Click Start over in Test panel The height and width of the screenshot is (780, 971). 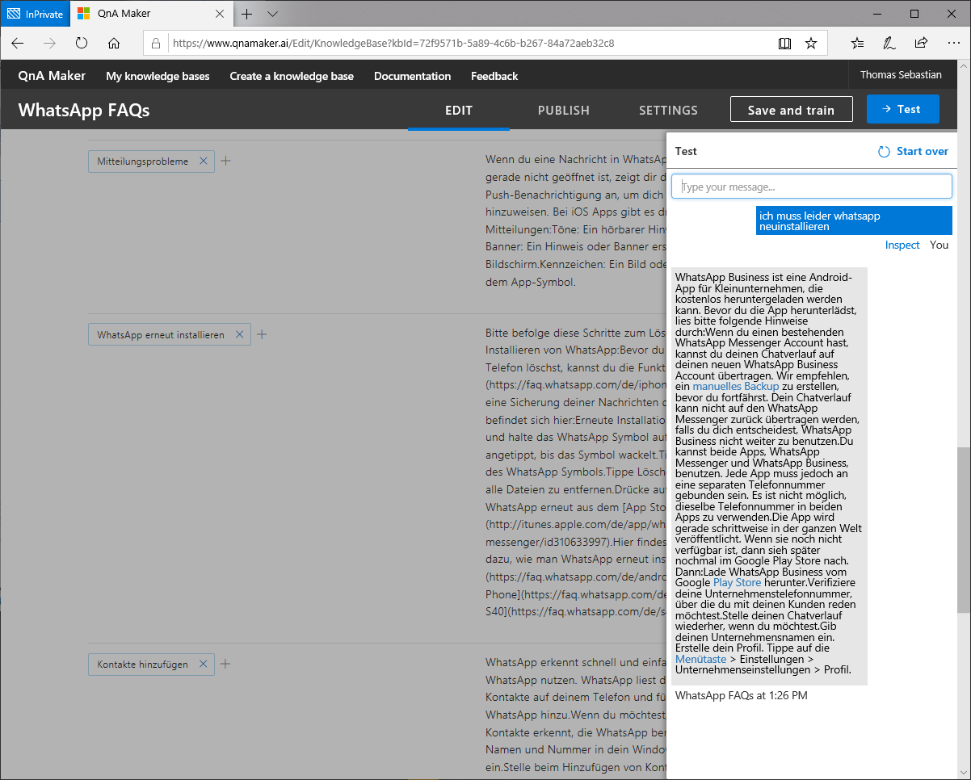click(913, 152)
